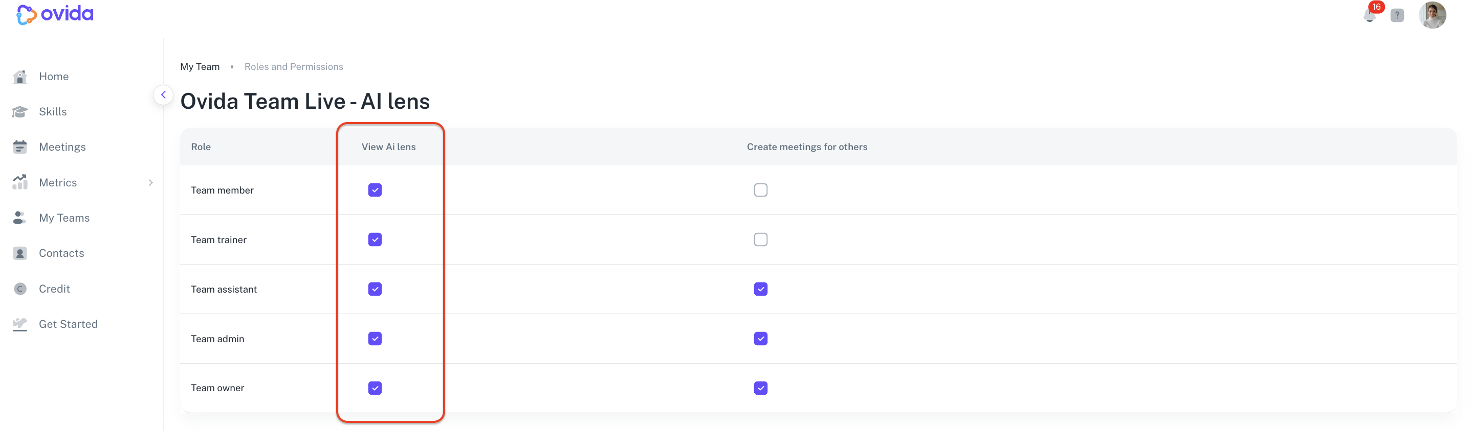This screenshot has width=1472, height=431.
Task: Click the Role column header
Action: (201, 147)
